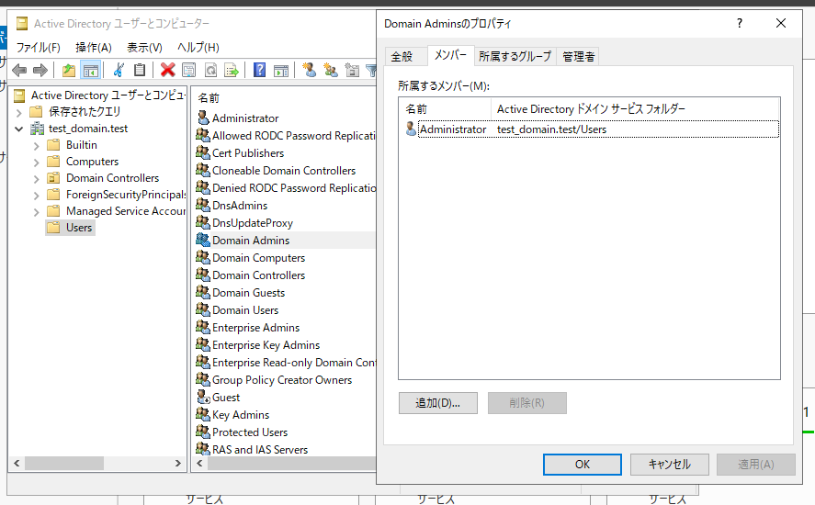Image resolution: width=815 pixels, height=505 pixels.
Task: Create a new organizational unit icon
Action: [x=352, y=70]
